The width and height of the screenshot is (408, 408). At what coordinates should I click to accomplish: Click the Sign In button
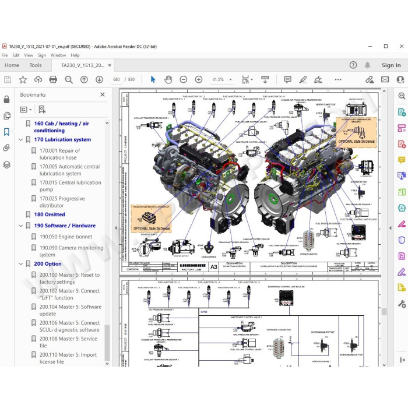pyautogui.click(x=391, y=65)
